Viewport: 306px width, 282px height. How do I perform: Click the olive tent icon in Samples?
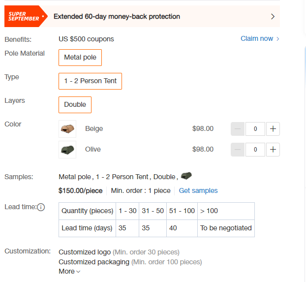tap(186, 176)
